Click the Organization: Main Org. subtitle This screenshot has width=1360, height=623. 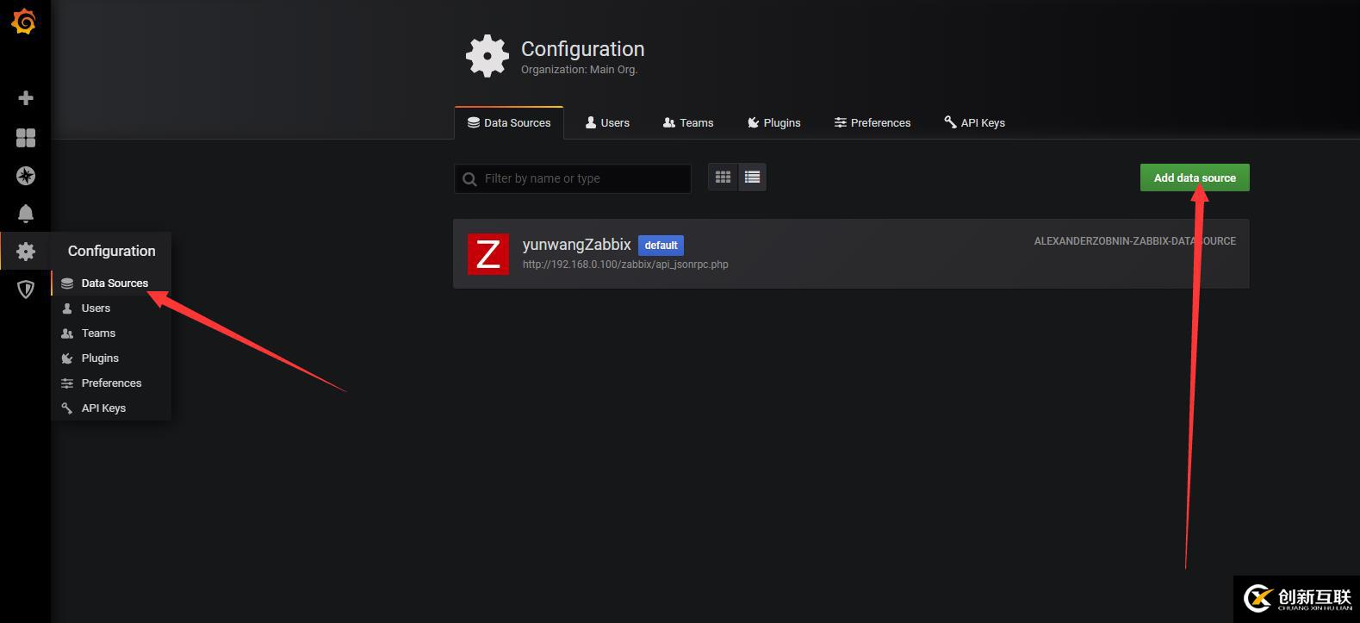pos(579,70)
